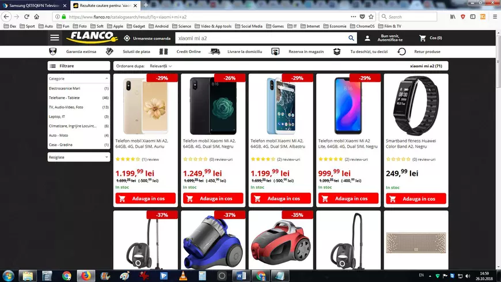Switch to the Samsung QE55Q6FN browser tab
This screenshot has width=501, height=282.
[x=35, y=5]
